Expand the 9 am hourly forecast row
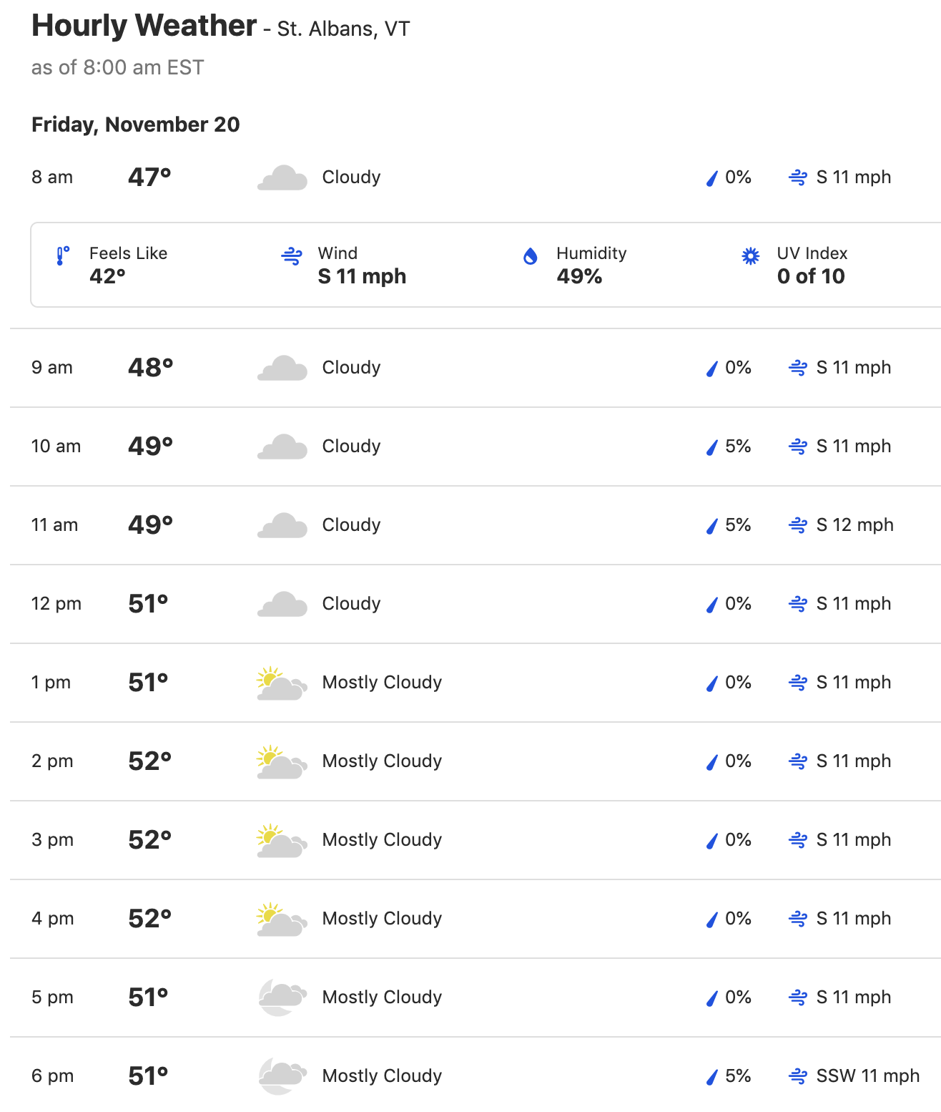This screenshot has width=941, height=1112. [476, 368]
